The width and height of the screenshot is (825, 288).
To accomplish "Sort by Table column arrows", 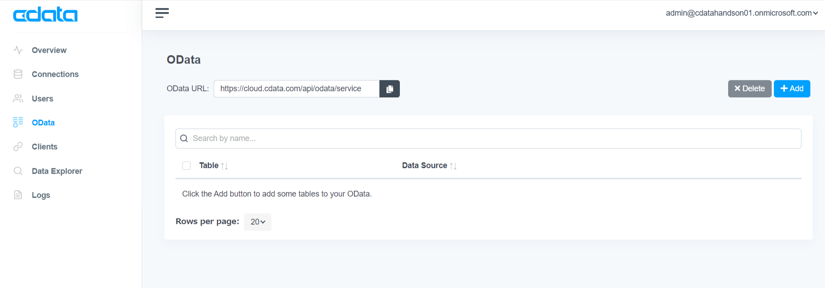I will 224,166.
